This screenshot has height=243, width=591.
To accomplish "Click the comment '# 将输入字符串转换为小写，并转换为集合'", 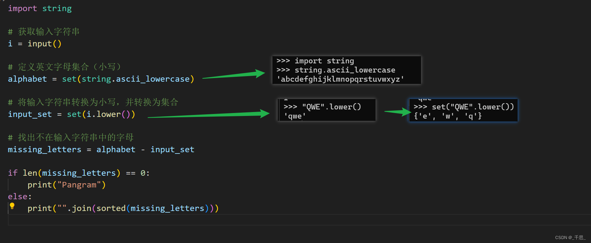I will tap(93, 102).
